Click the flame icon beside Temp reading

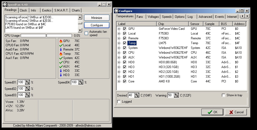[x=61, y=54]
